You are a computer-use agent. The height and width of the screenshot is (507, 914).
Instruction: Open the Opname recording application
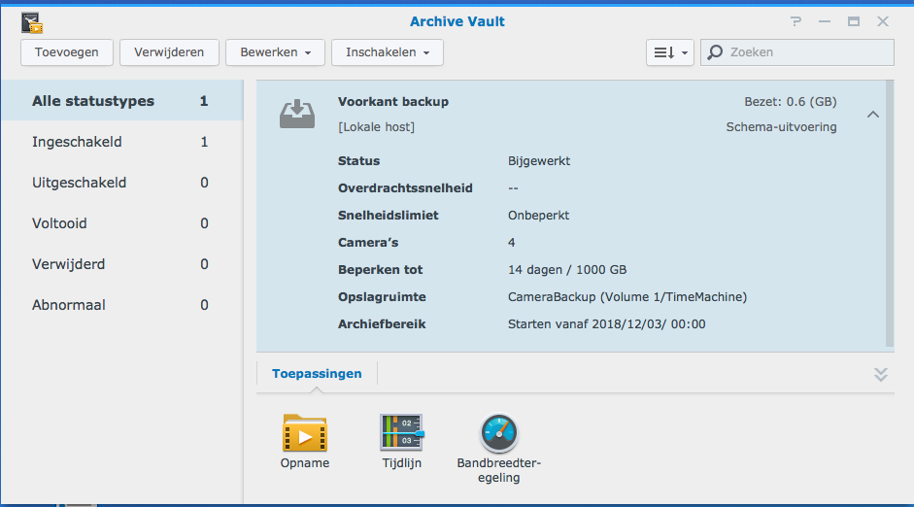click(x=305, y=441)
